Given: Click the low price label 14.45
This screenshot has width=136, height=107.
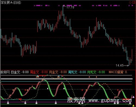Looking at the screenshot, I should click(x=120, y=66).
